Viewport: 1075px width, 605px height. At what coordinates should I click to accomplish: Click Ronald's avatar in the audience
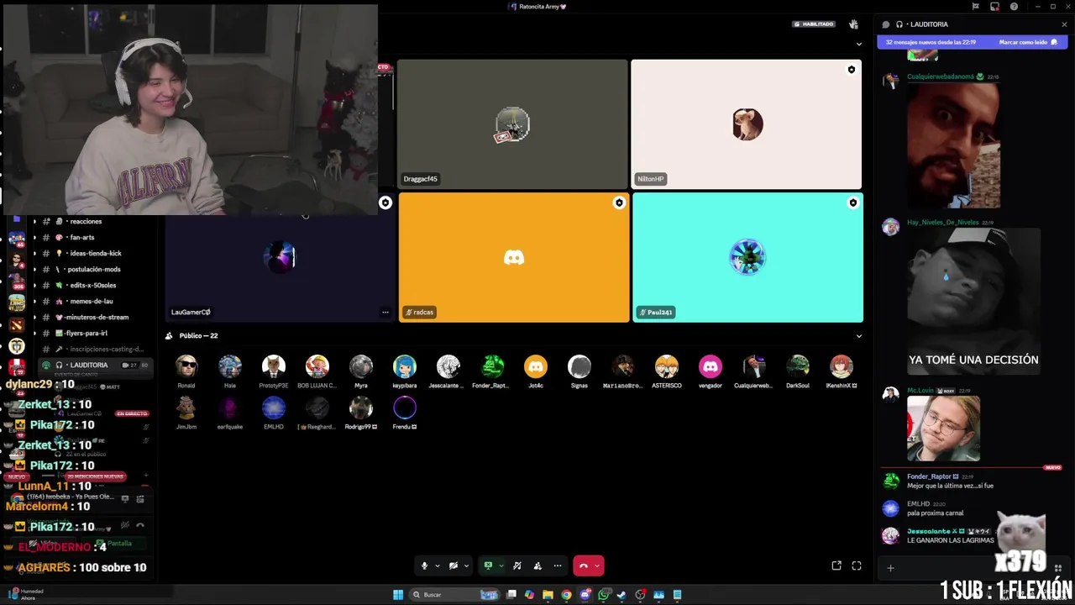(x=186, y=366)
